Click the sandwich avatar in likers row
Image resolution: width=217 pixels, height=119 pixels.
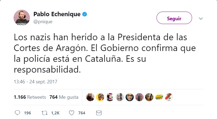(159, 97)
